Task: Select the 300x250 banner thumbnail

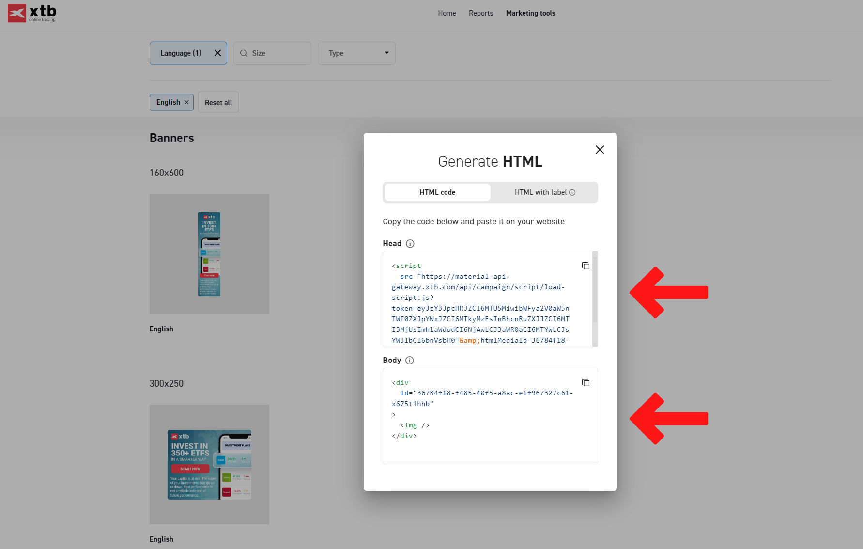Action: coord(209,464)
